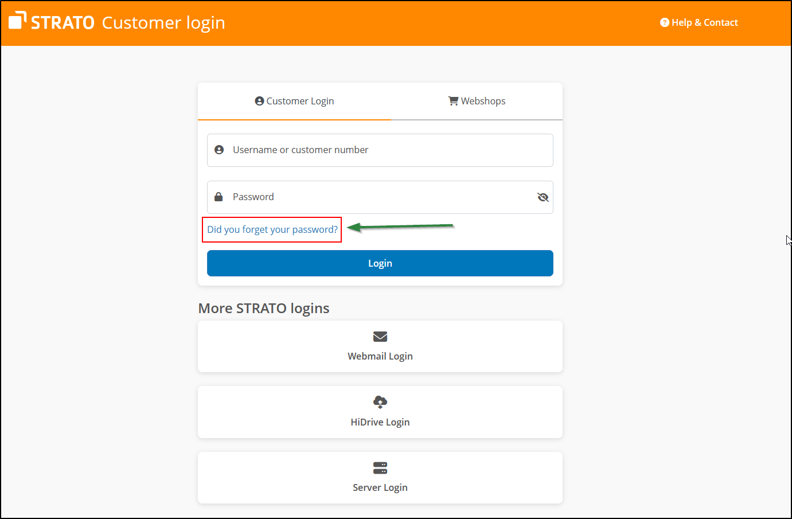Click the envelope icon for Webmail
Image resolution: width=792 pixels, height=519 pixels.
pyautogui.click(x=380, y=337)
